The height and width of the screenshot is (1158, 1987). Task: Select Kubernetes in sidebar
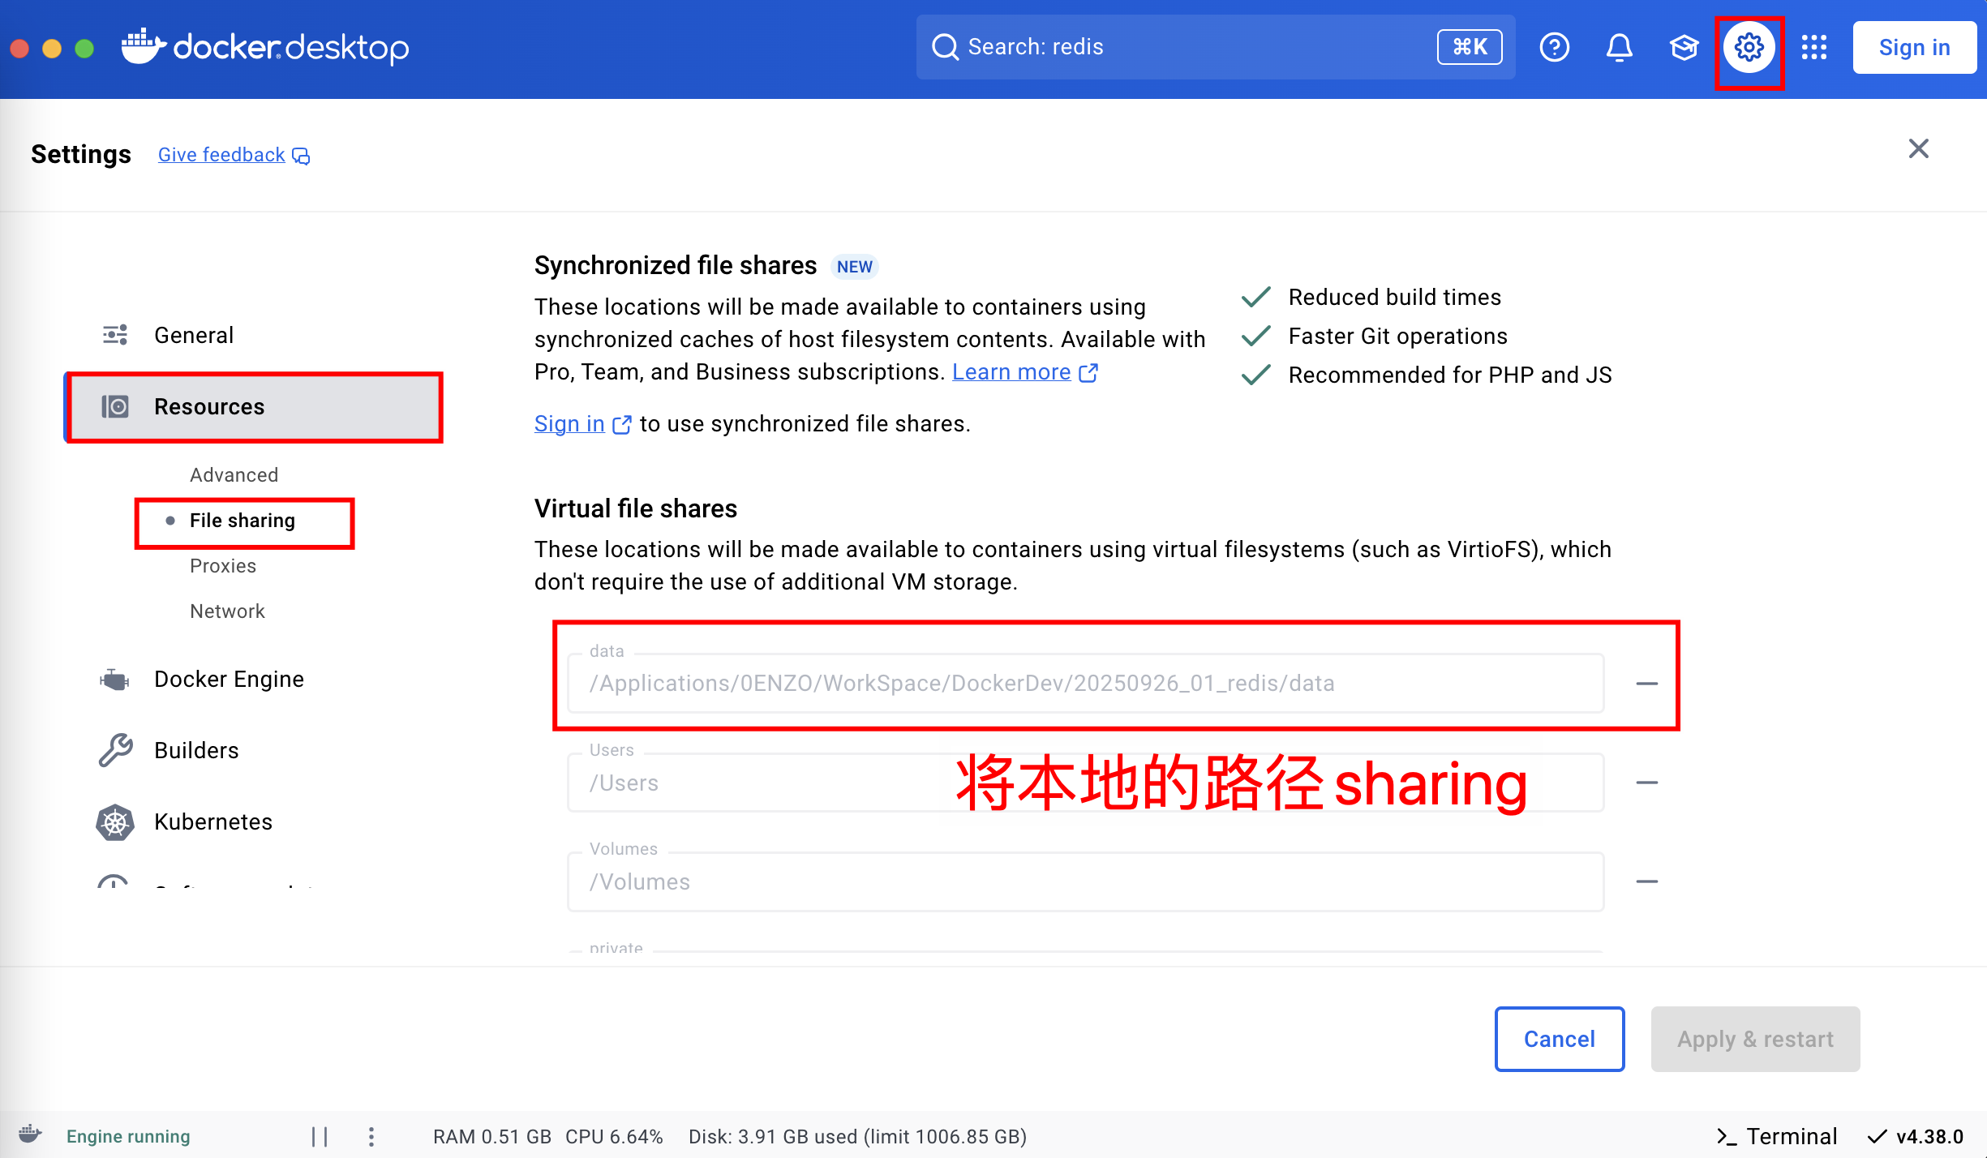tap(213, 821)
